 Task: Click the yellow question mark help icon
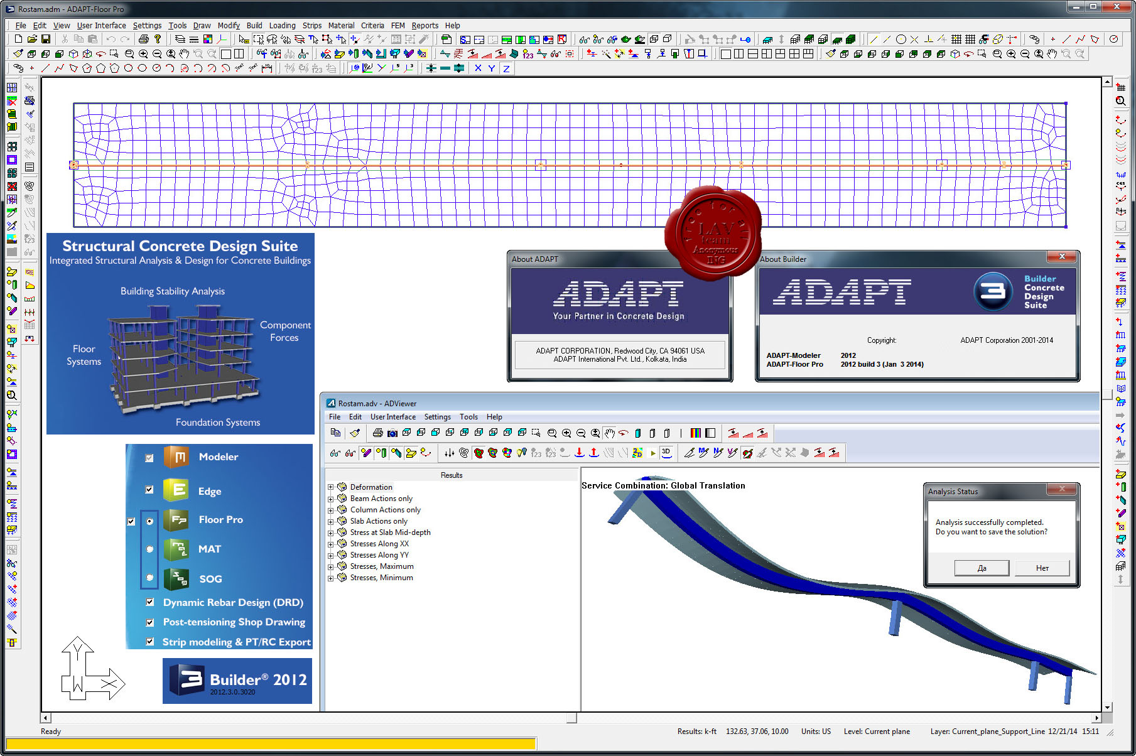pos(158,39)
